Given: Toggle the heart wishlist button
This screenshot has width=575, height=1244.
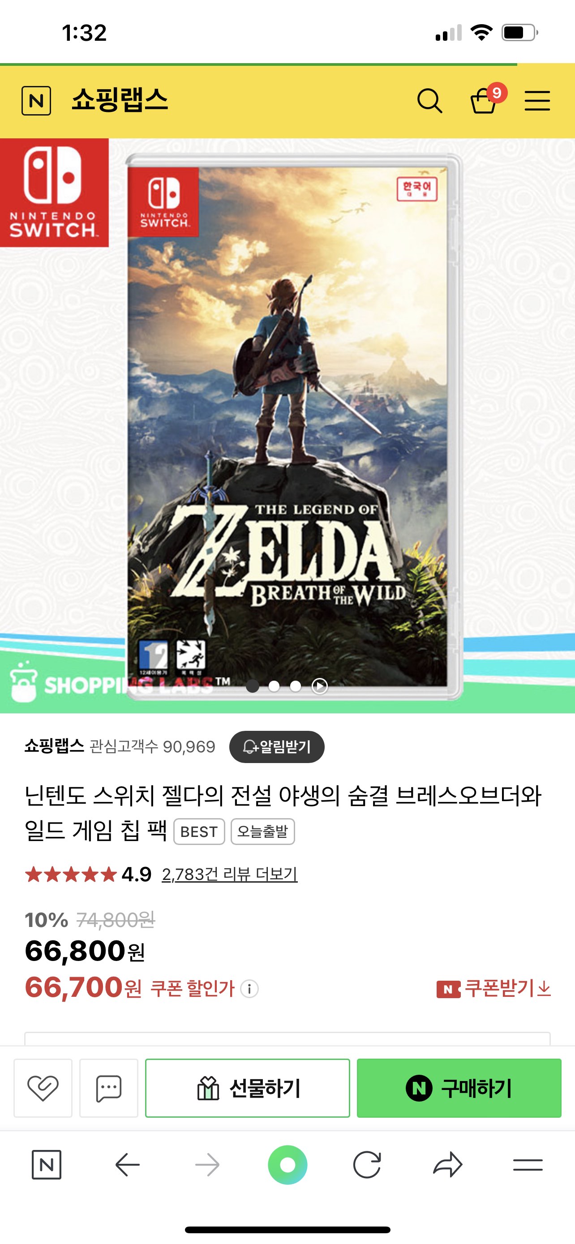Looking at the screenshot, I should (43, 1088).
